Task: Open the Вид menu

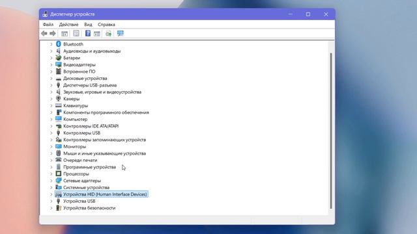Action: (88, 25)
